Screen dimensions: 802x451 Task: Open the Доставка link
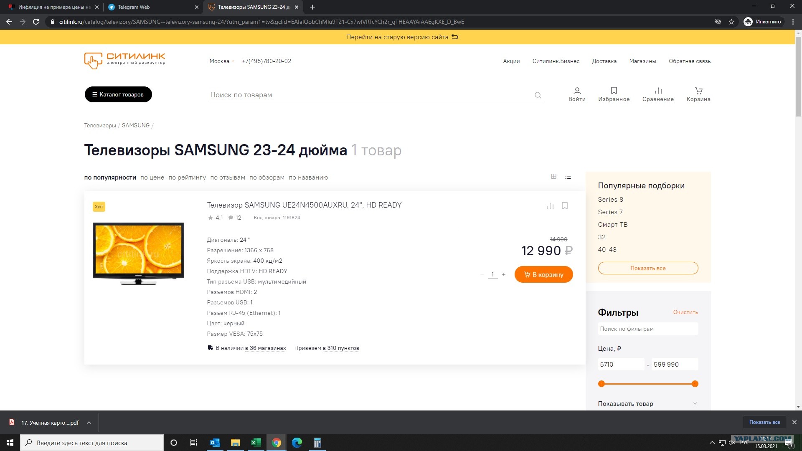tap(604, 61)
